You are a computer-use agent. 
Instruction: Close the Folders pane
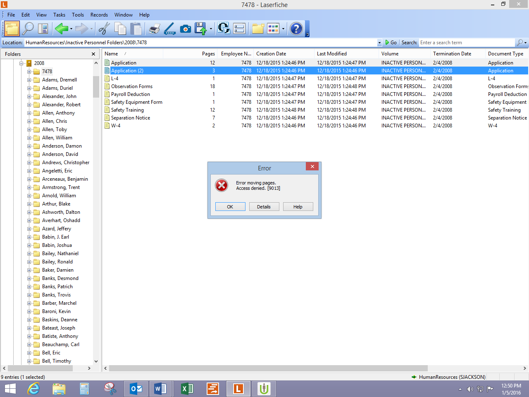pos(93,54)
